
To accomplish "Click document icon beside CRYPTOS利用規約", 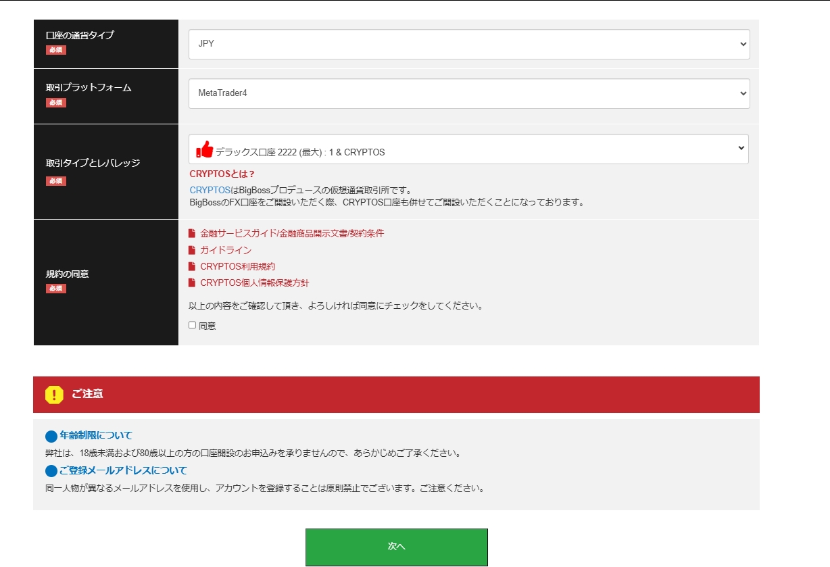I will (x=192, y=266).
